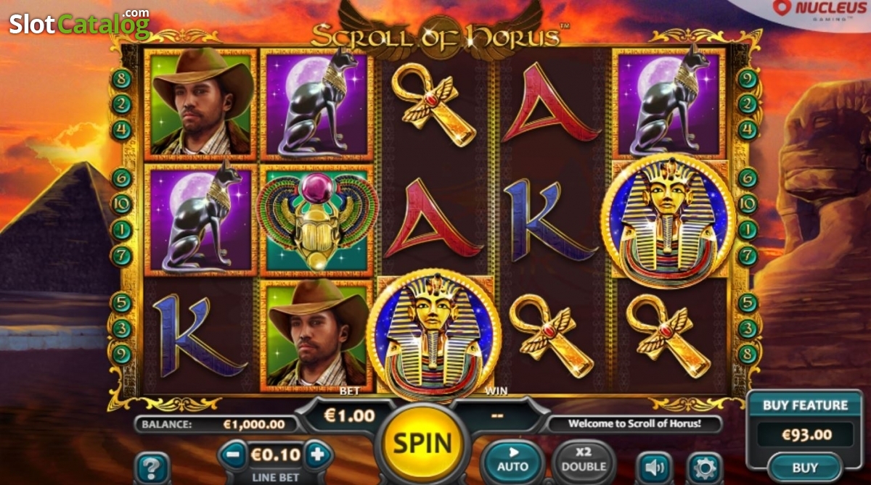The height and width of the screenshot is (485, 871).
Task: Increase line bet with plus button
Action: coord(317,455)
